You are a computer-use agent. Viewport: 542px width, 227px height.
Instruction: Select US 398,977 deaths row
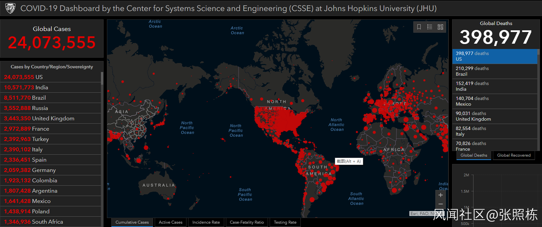(495, 56)
